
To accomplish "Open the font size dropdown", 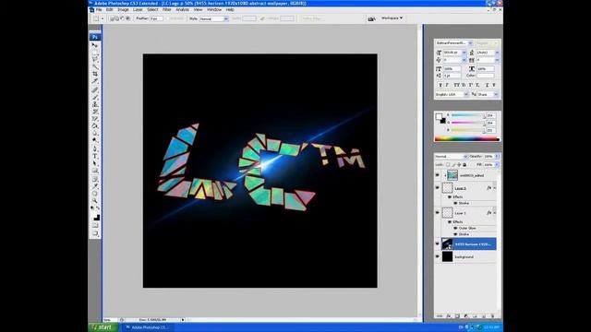I will (464, 53).
